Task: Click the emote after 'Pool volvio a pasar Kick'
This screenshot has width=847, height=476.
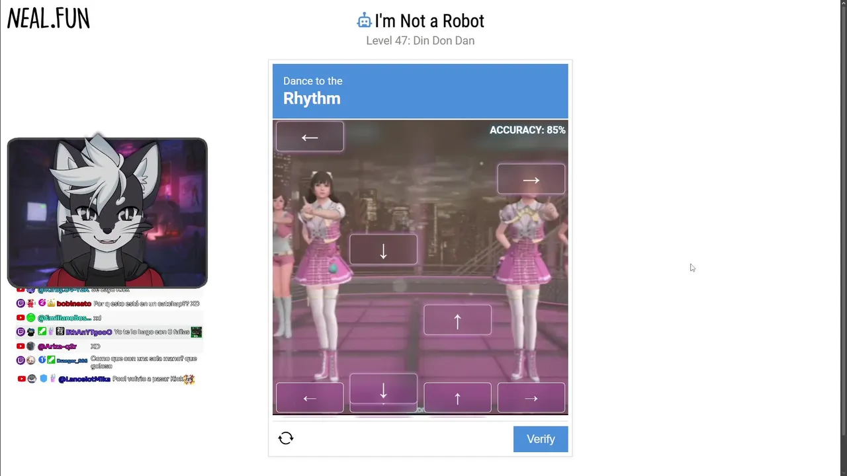Action: pyautogui.click(x=189, y=379)
